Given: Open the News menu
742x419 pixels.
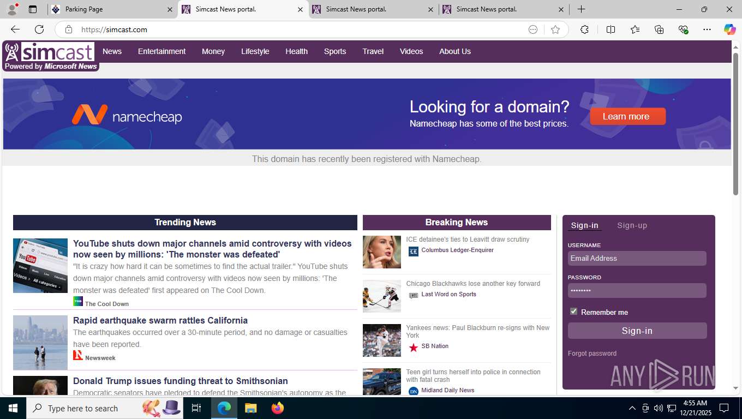Looking at the screenshot, I should click(x=112, y=51).
